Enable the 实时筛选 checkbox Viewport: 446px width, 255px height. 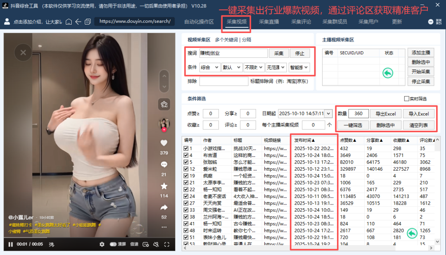[406, 98]
